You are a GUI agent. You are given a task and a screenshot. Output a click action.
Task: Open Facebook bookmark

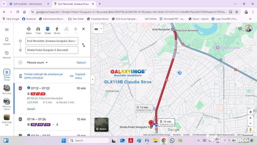pyautogui.click(x=29, y=19)
